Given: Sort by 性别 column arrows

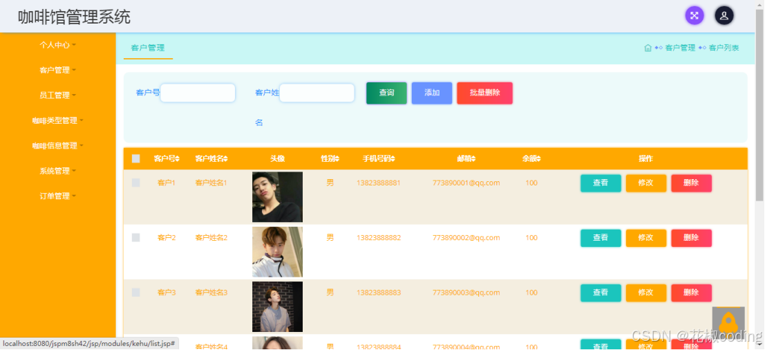Looking at the screenshot, I should pyautogui.click(x=337, y=158).
